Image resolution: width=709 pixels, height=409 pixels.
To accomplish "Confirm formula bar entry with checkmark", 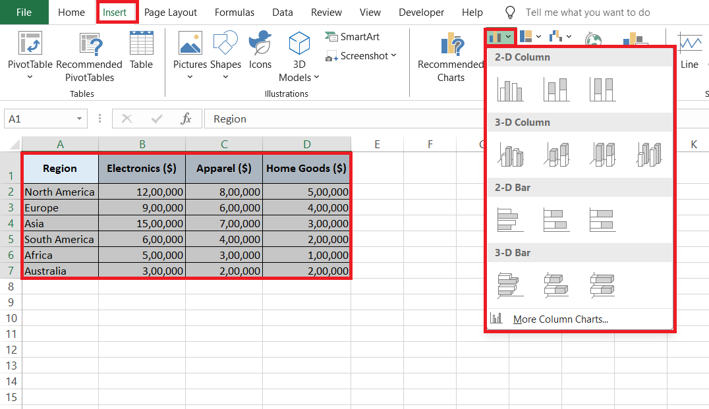I will (157, 119).
